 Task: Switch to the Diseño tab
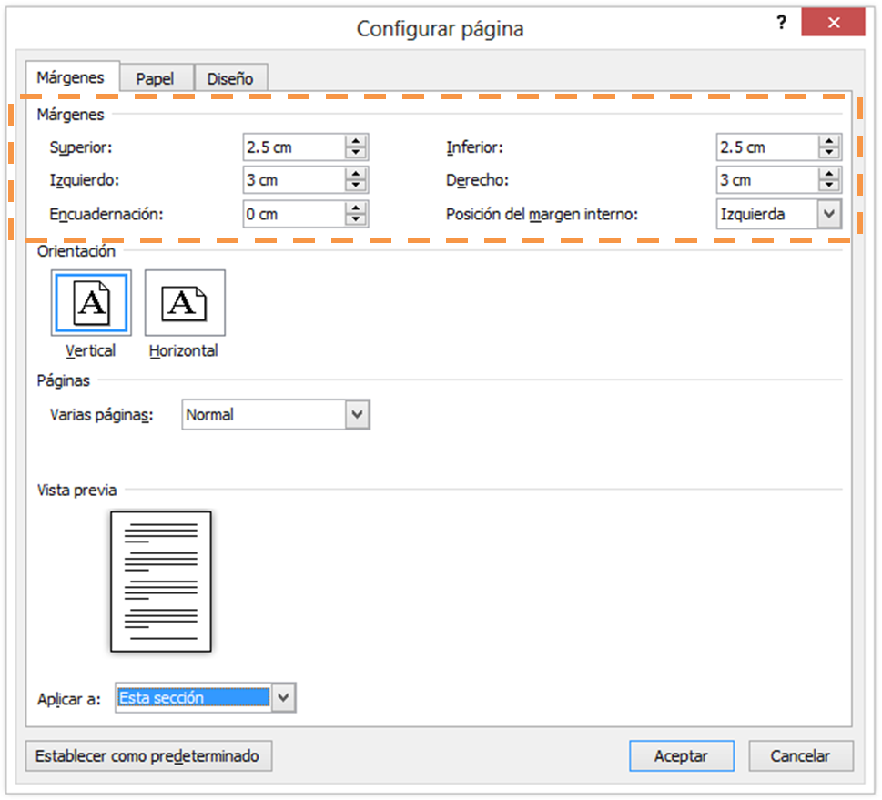click(230, 77)
